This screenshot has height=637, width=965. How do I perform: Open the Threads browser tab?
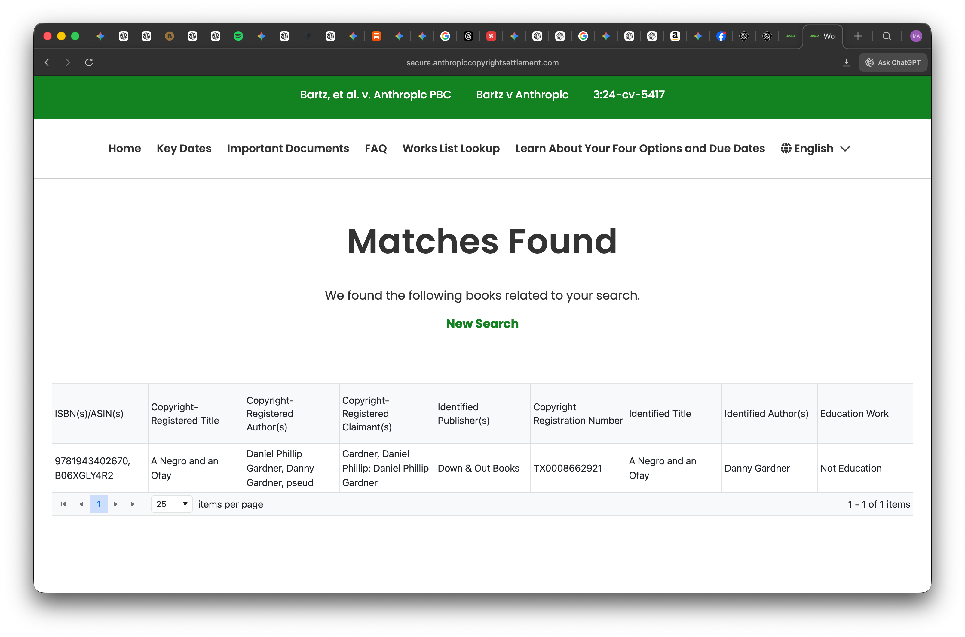coord(468,36)
